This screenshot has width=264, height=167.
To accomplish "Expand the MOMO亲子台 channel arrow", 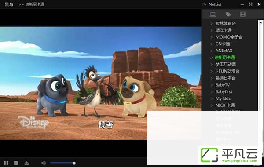I will (x=212, y=37).
